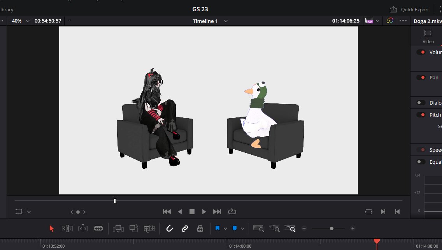The image size is (442, 250).
Task: Open proxy options dropdown arrow
Action: point(377,21)
